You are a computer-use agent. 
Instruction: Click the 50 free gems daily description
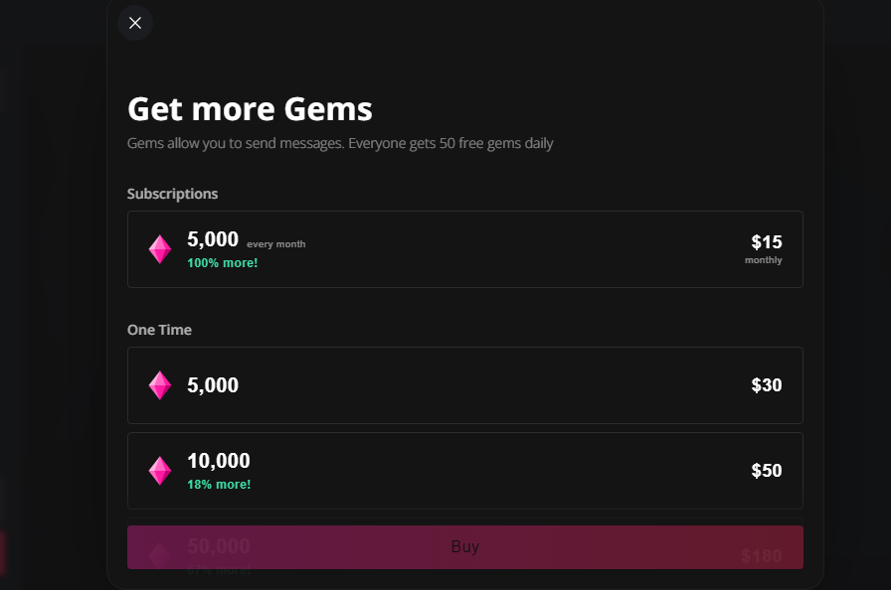click(340, 143)
